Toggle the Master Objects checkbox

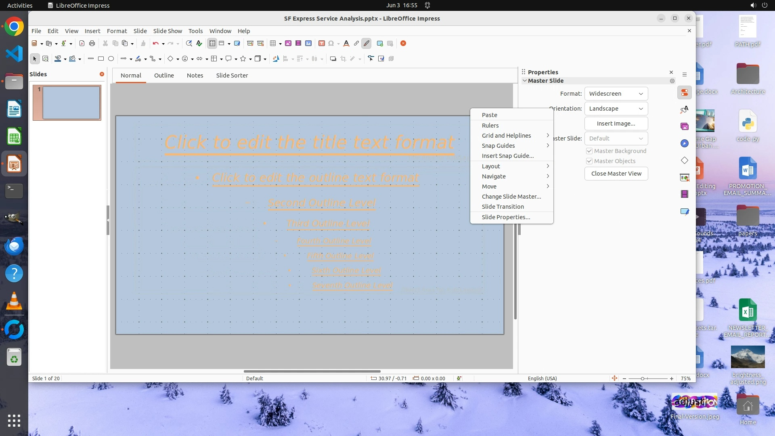tap(589, 161)
